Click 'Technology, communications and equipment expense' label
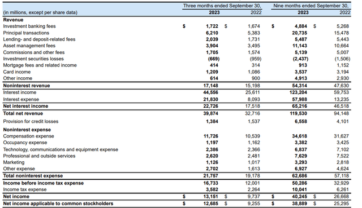Viewport: 362px width, 208px height. click(61, 149)
